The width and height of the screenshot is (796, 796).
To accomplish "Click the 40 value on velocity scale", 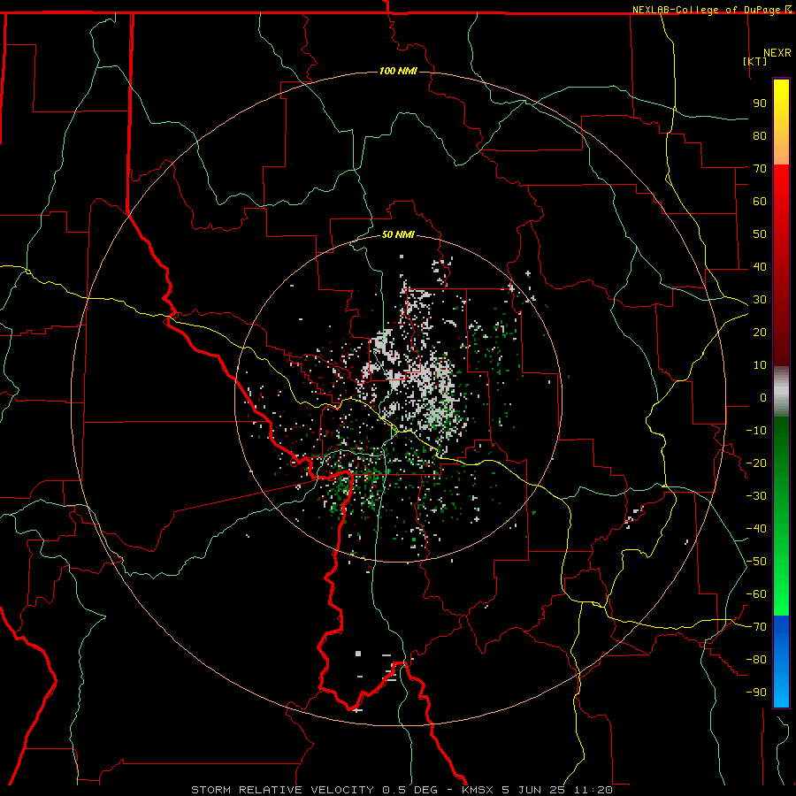I will (x=760, y=266).
